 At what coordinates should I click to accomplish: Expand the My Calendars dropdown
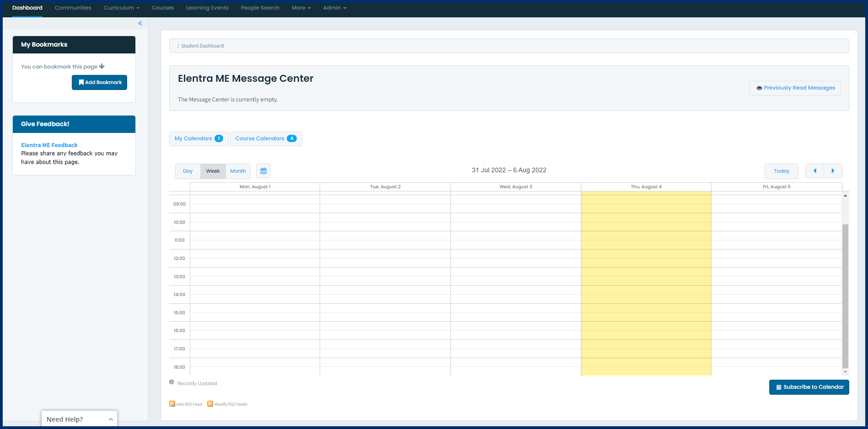199,138
